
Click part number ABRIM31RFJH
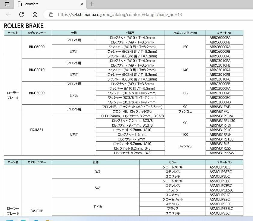coord(220,134)
